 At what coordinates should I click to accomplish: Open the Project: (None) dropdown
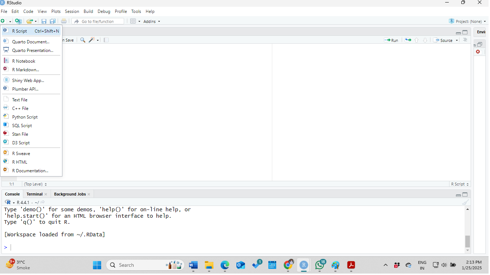[x=468, y=21]
